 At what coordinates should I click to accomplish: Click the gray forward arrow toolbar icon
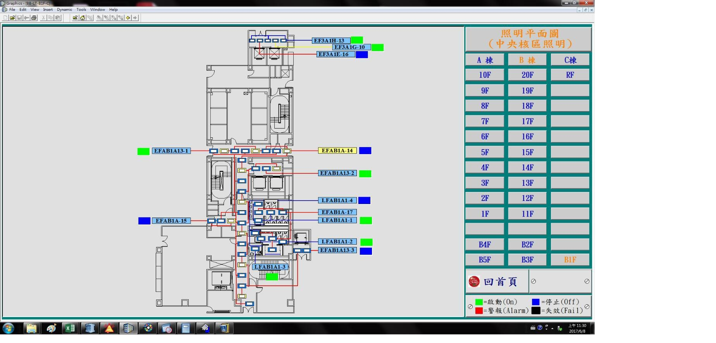[x=135, y=18]
